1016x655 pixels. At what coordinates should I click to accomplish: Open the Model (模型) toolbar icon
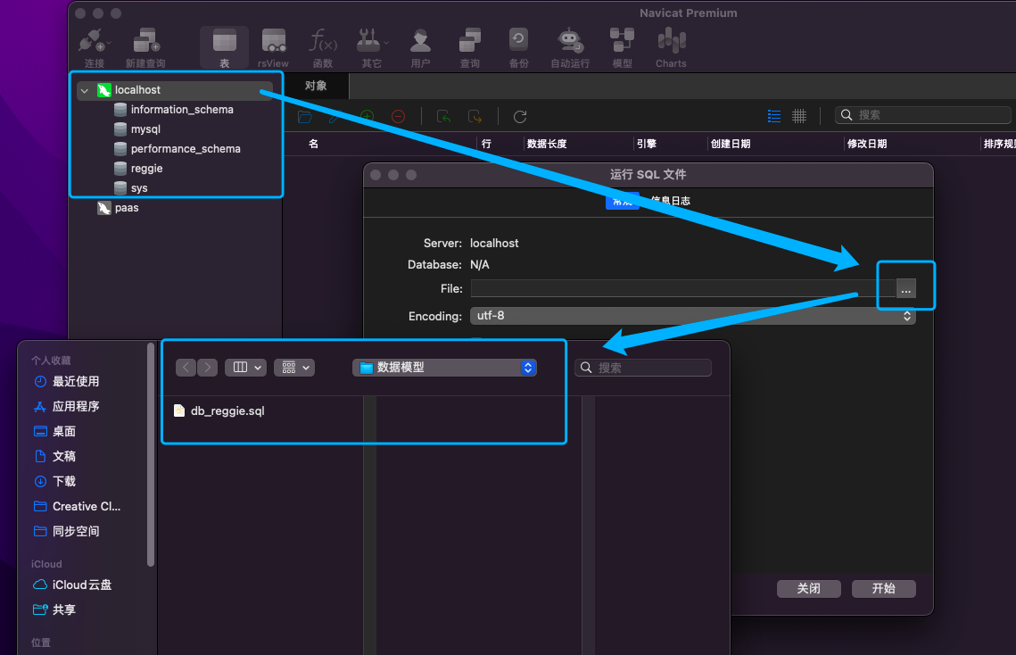[x=622, y=47]
